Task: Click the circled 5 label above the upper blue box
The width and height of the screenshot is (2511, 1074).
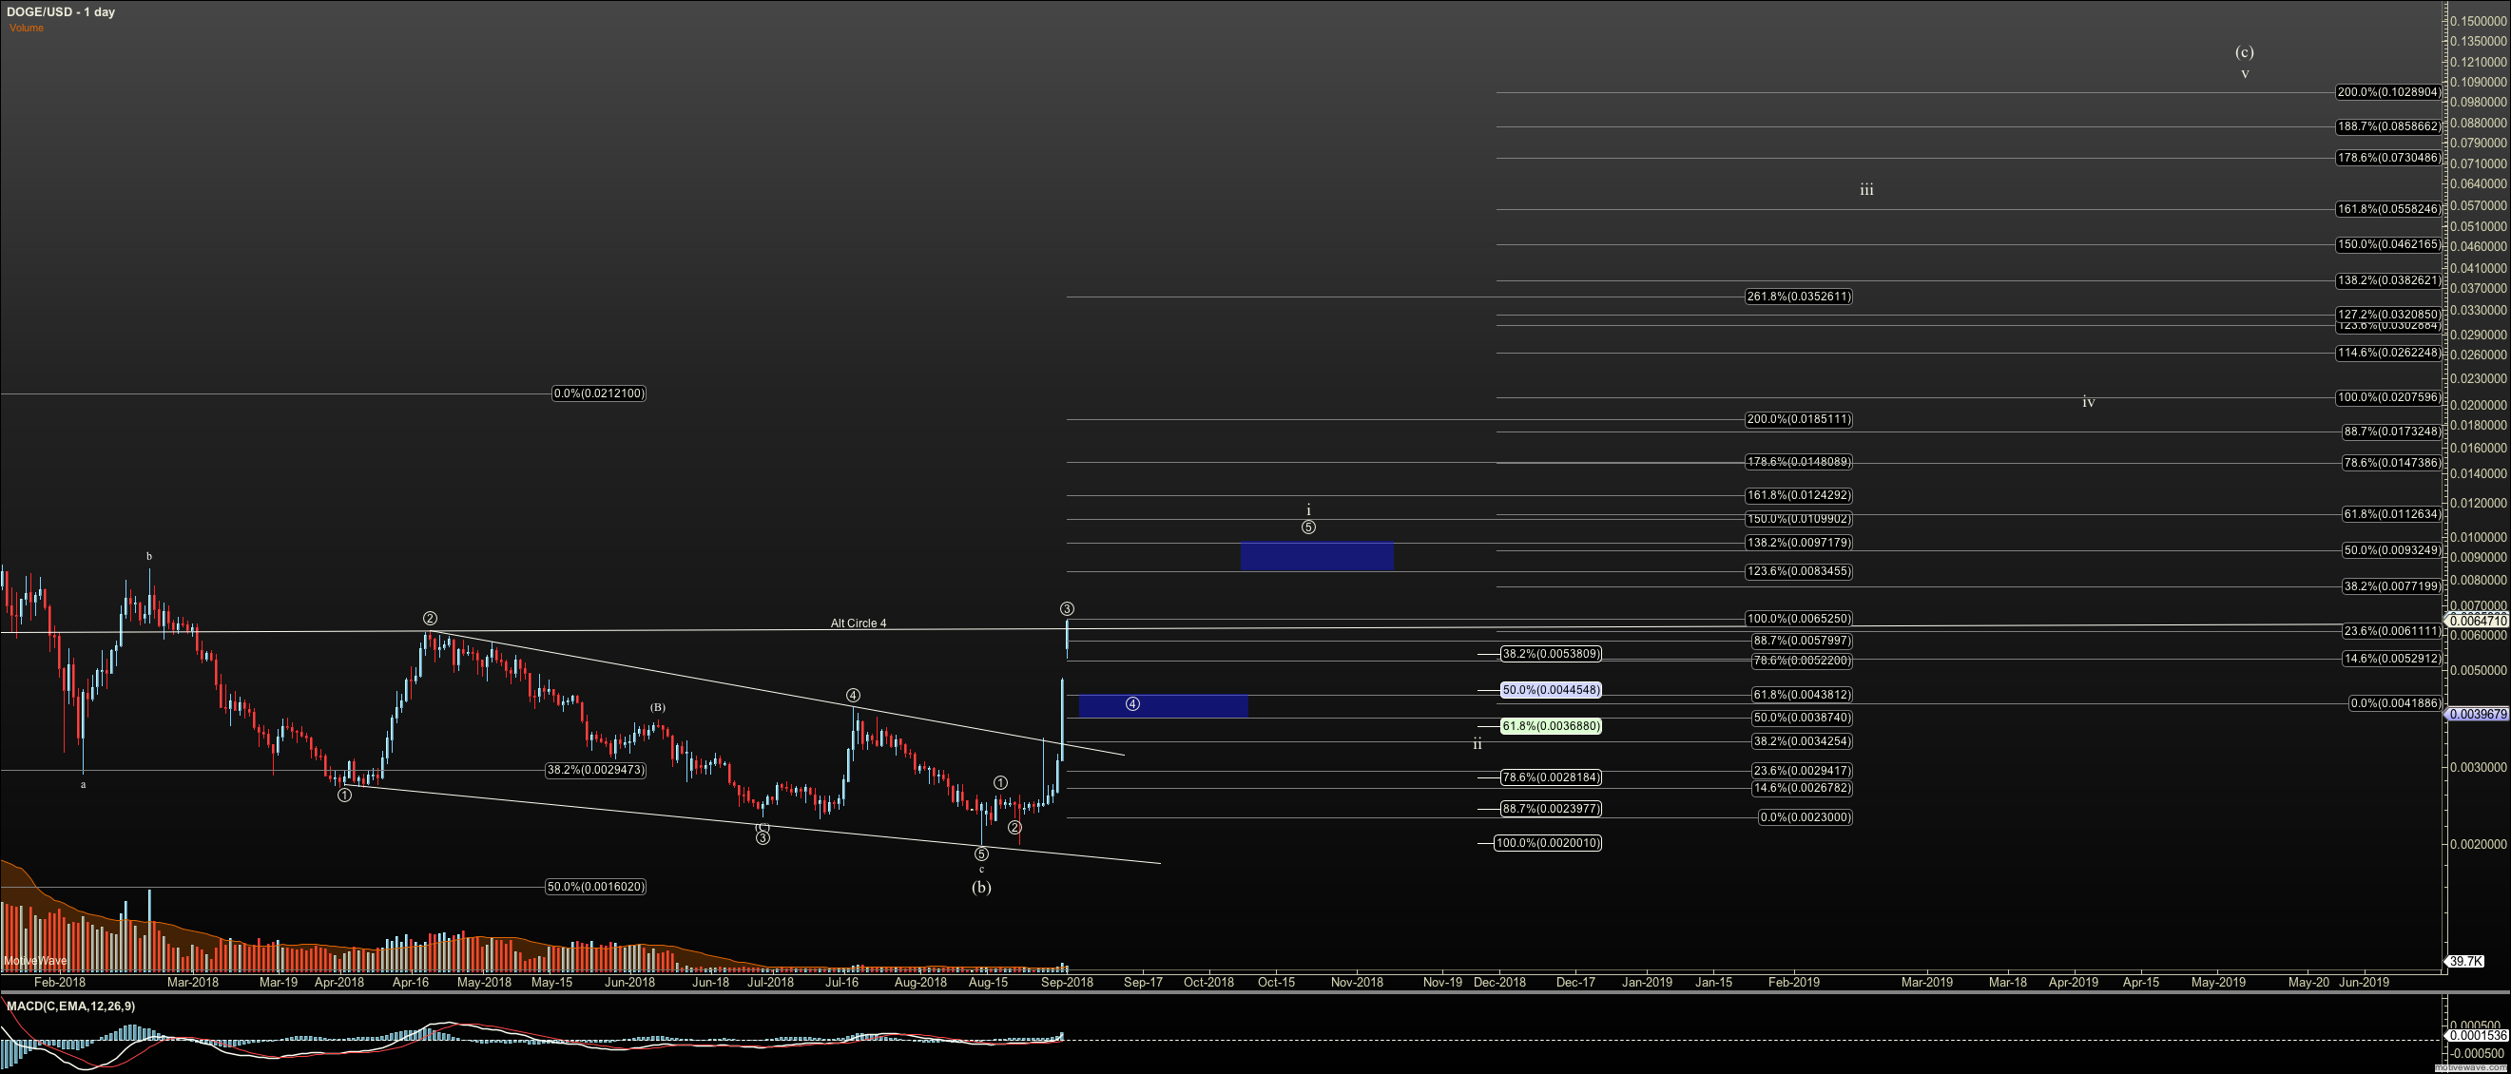Action: pyautogui.click(x=1308, y=527)
